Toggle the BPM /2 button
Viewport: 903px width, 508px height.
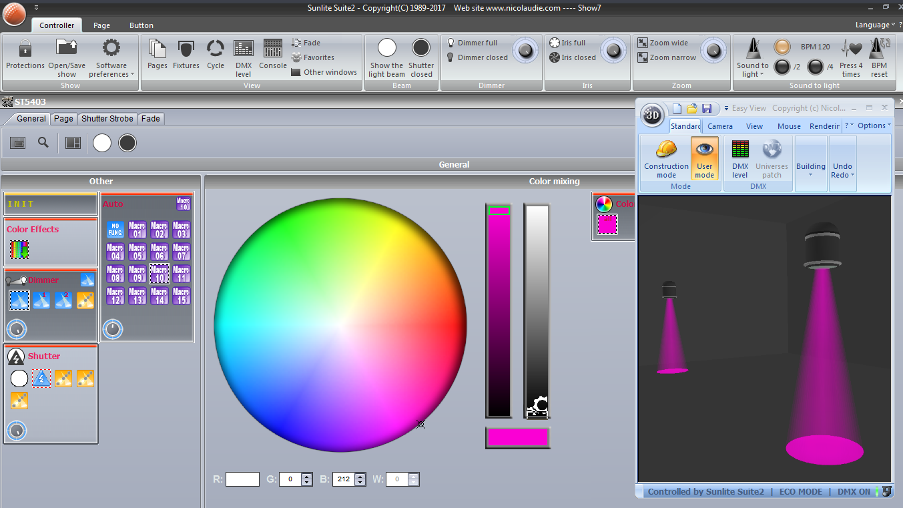(782, 66)
